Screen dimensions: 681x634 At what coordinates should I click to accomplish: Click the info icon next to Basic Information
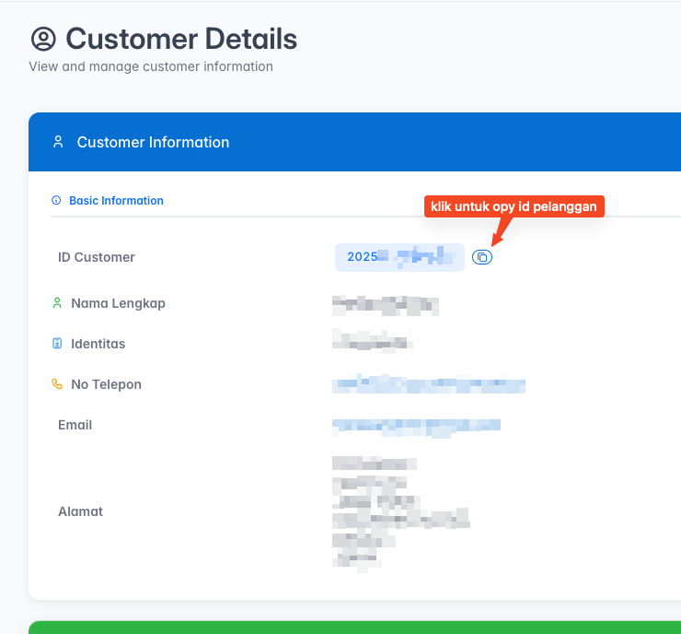56,201
